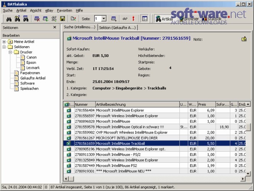
Task: Select the row Mircosoft Wireless IntelliMouse Explorer 2781556597
Action: pos(155,116)
